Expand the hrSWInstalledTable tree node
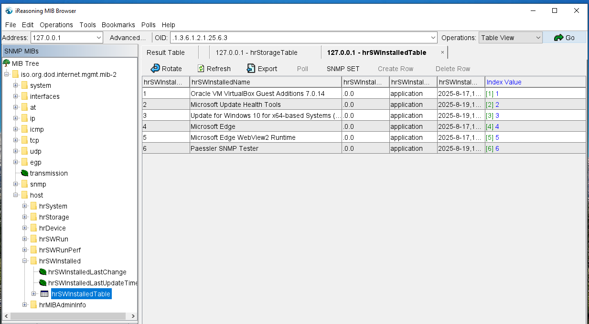Image resolution: width=589 pixels, height=324 pixels. (34, 294)
